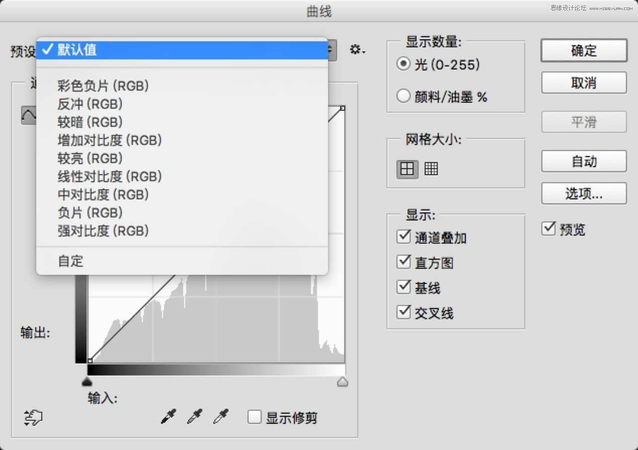
Task: Click the white point input slider triangle
Action: click(342, 383)
